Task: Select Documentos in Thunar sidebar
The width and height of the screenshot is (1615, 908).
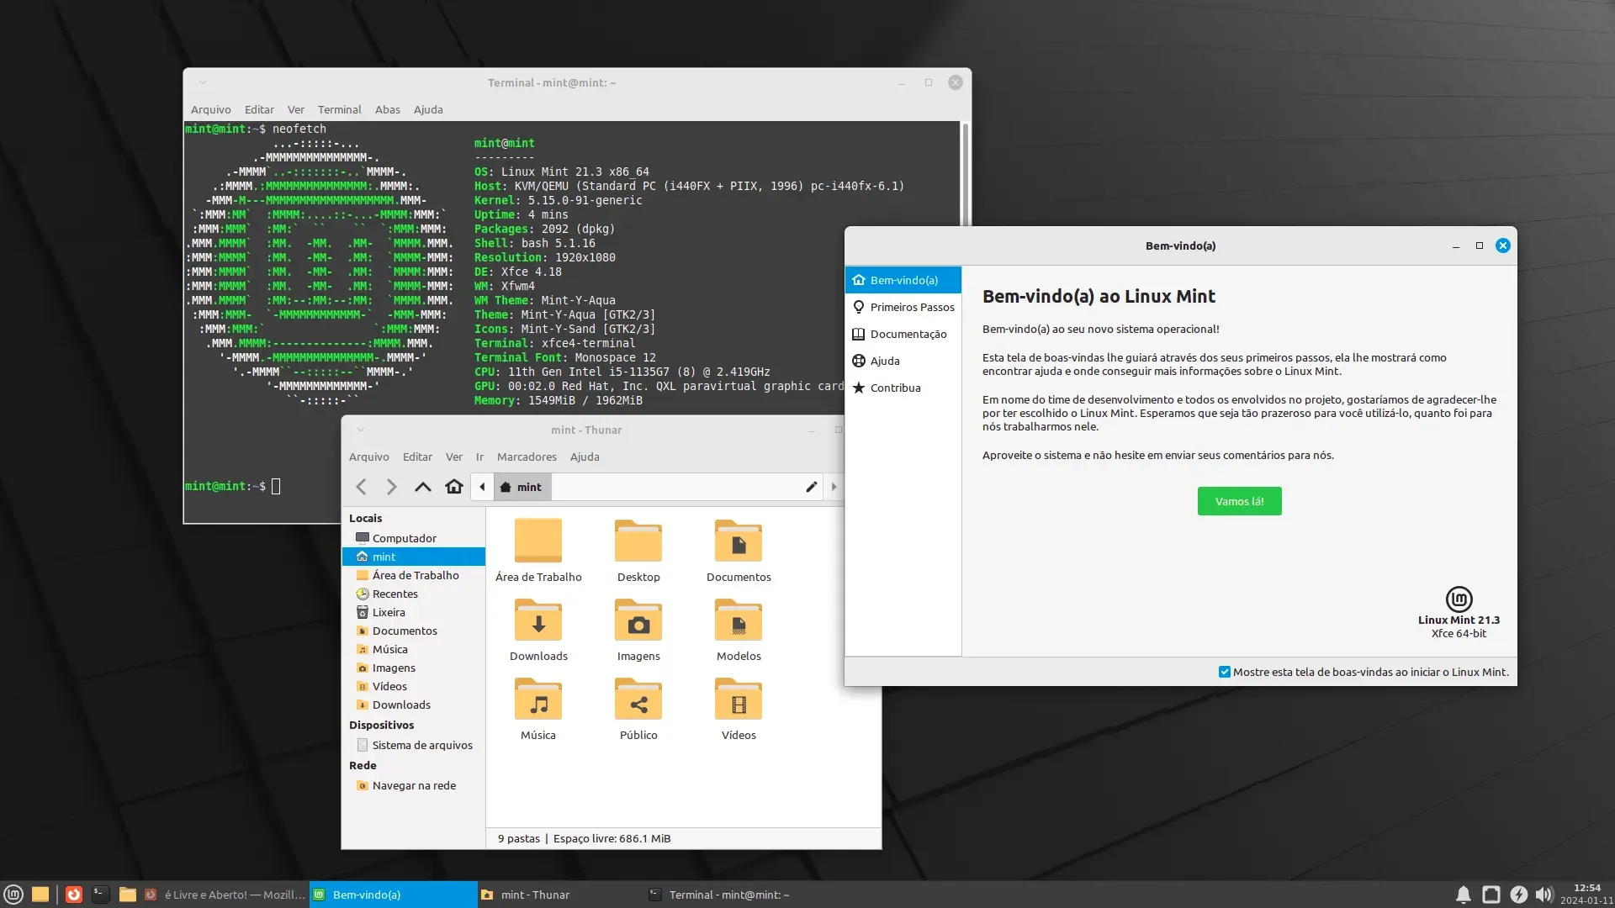Action: click(414, 631)
